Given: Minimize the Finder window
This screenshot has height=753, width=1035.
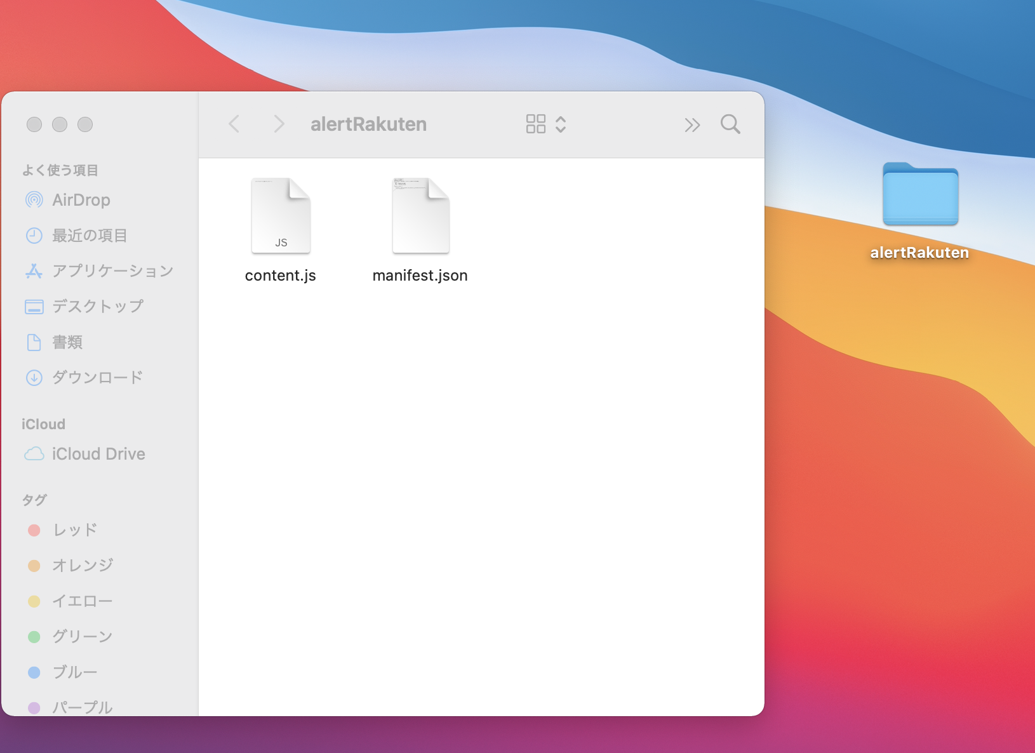Looking at the screenshot, I should (60, 124).
